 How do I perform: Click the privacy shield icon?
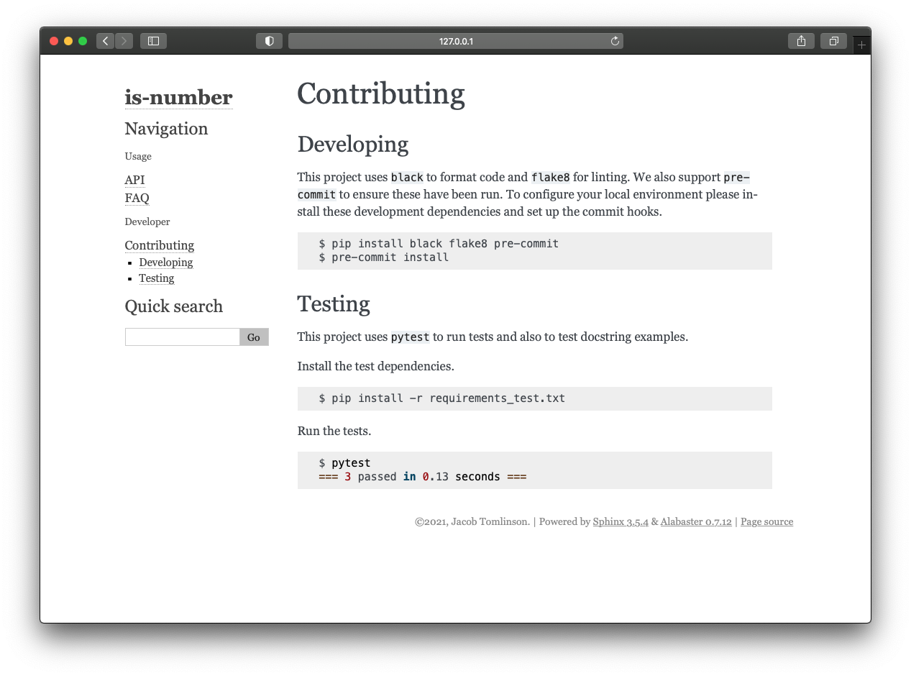[x=269, y=41]
